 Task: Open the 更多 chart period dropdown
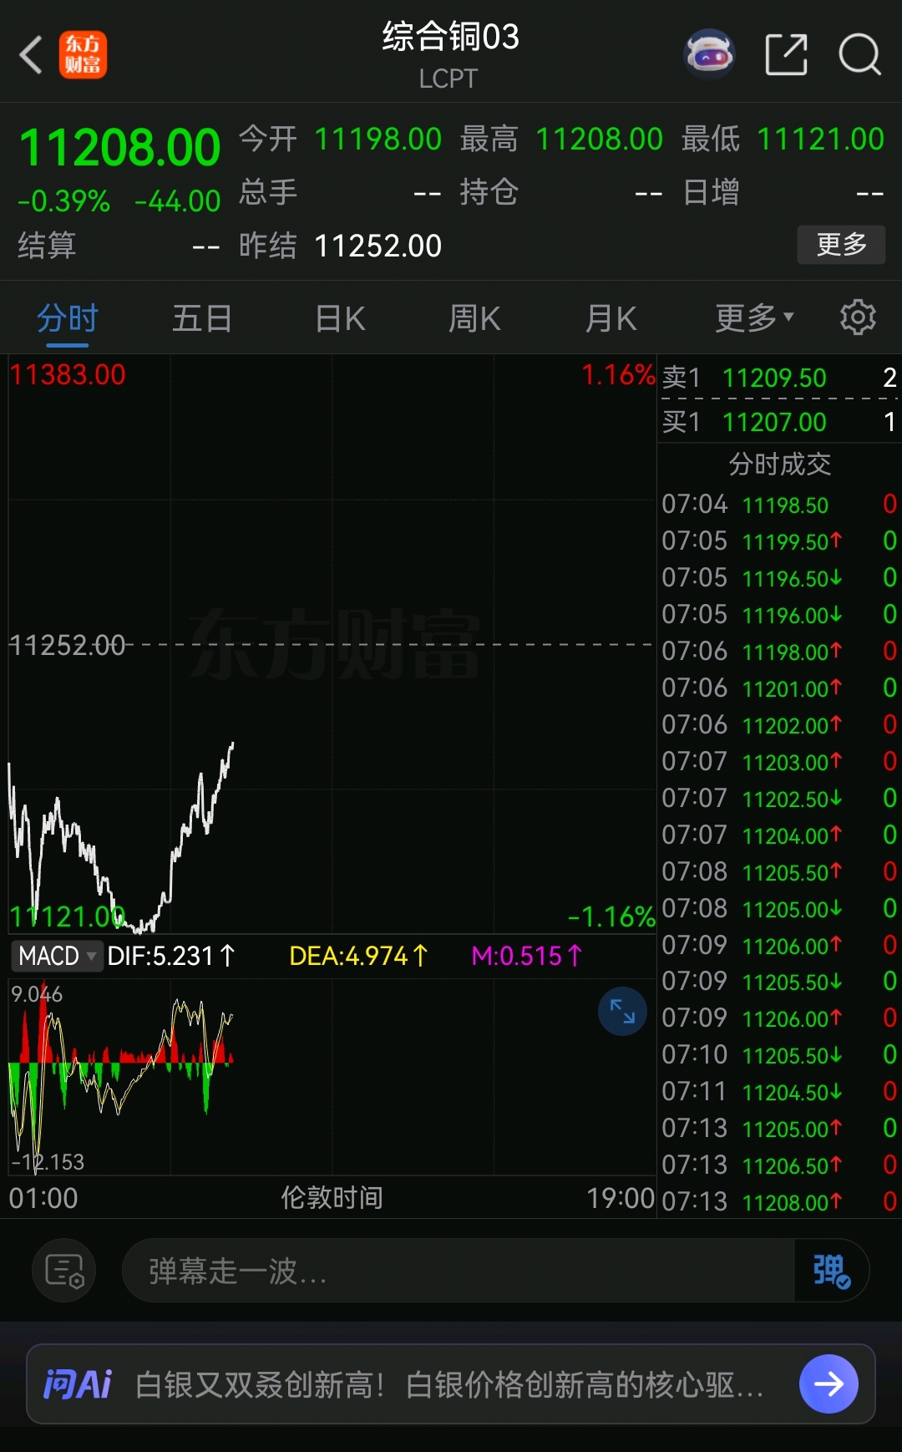click(x=754, y=318)
